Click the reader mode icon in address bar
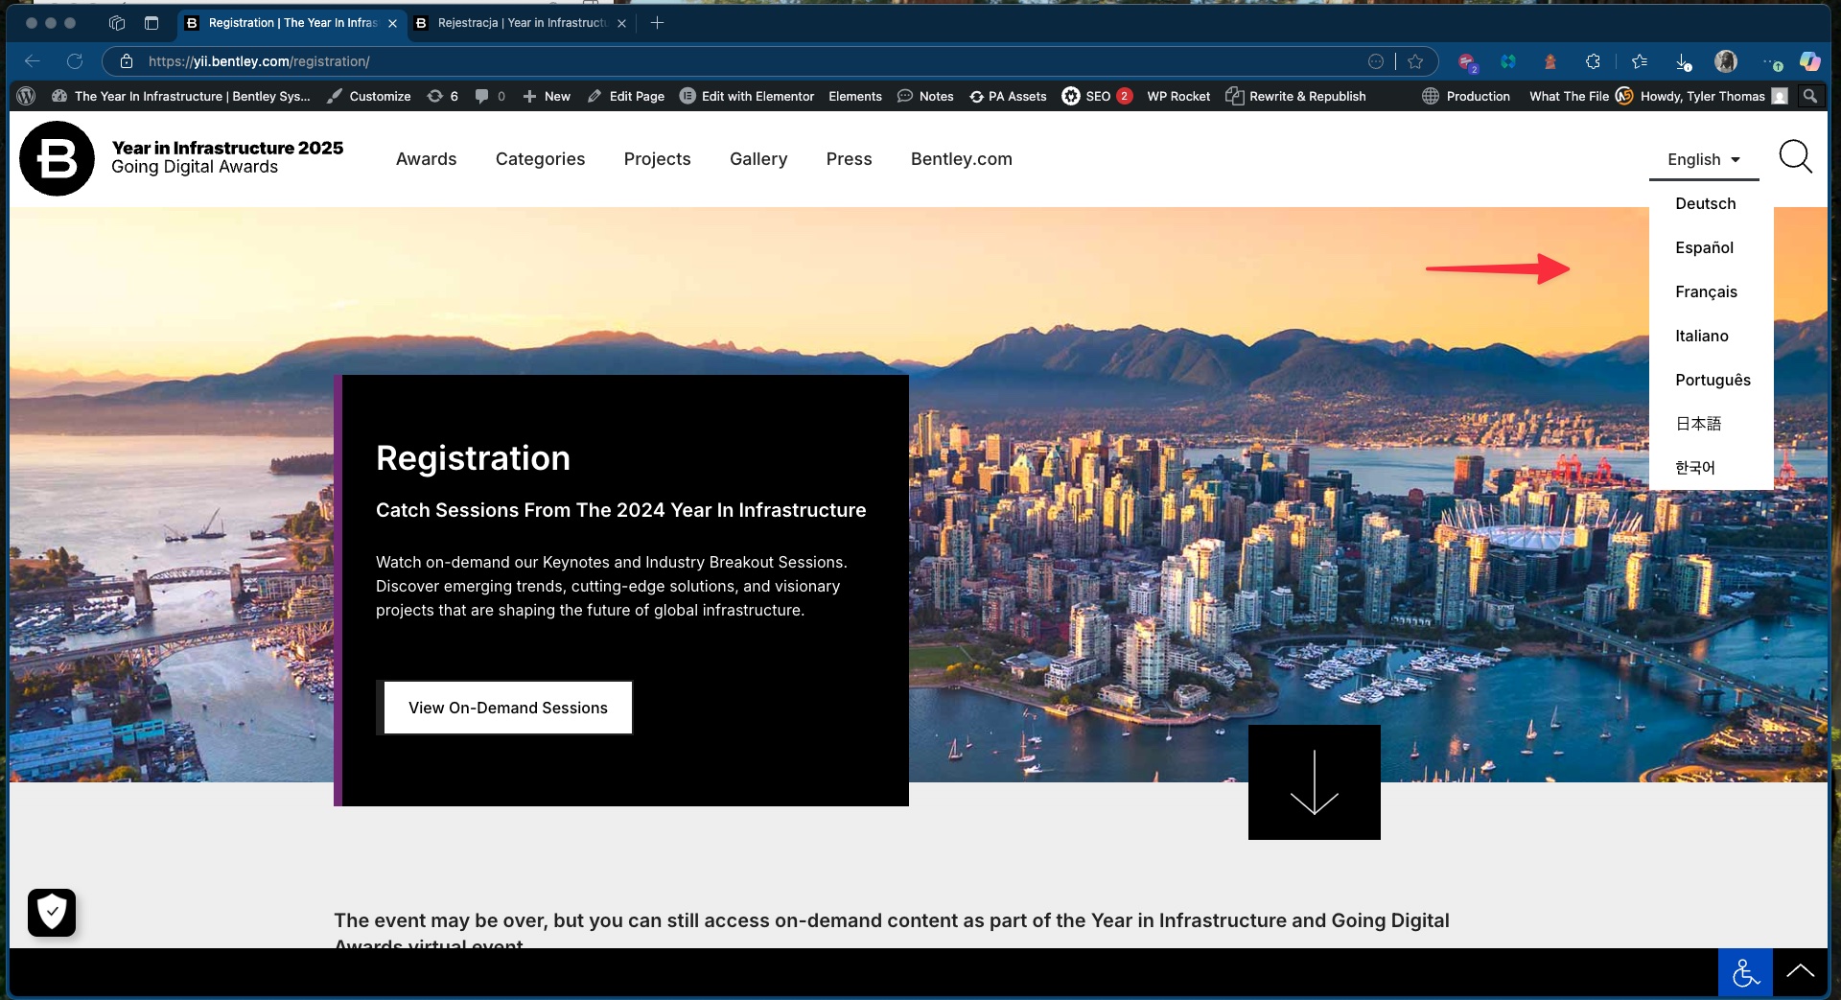The image size is (1841, 1000). [x=1376, y=61]
